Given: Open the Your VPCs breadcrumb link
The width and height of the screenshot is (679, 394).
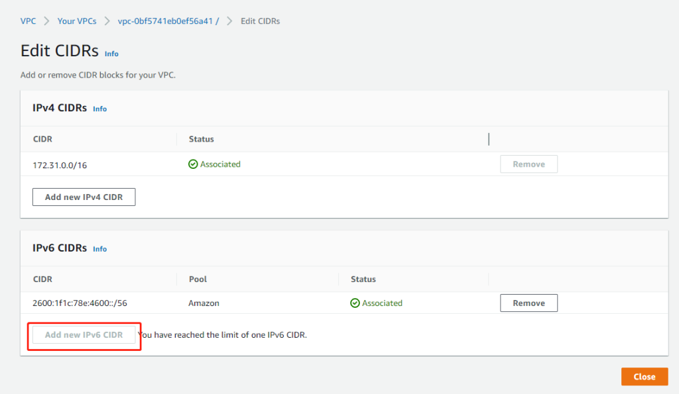Looking at the screenshot, I should pyautogui.click(x=76, y=21).
